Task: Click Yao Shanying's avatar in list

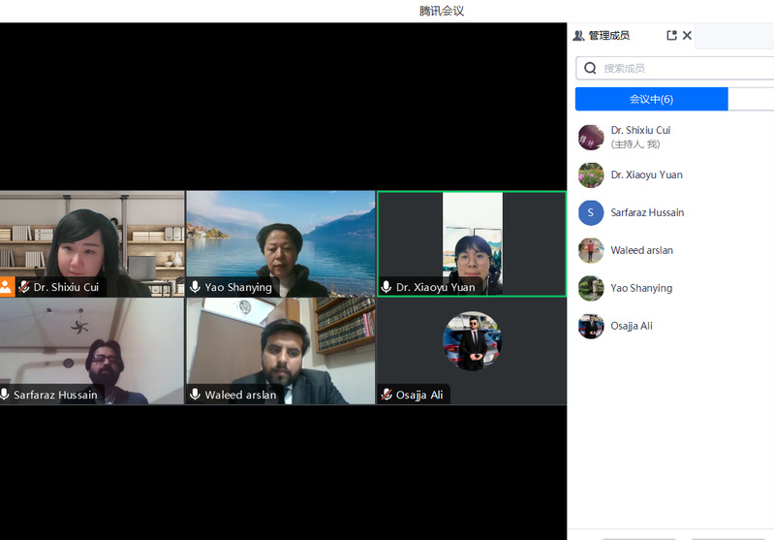Action: click(x=591, y=288)
